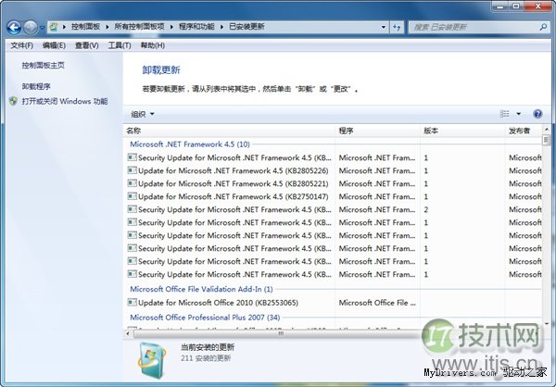The image size is (556, 387).
Task: Open the 编辑(E) menu
Action: [54, 45]
